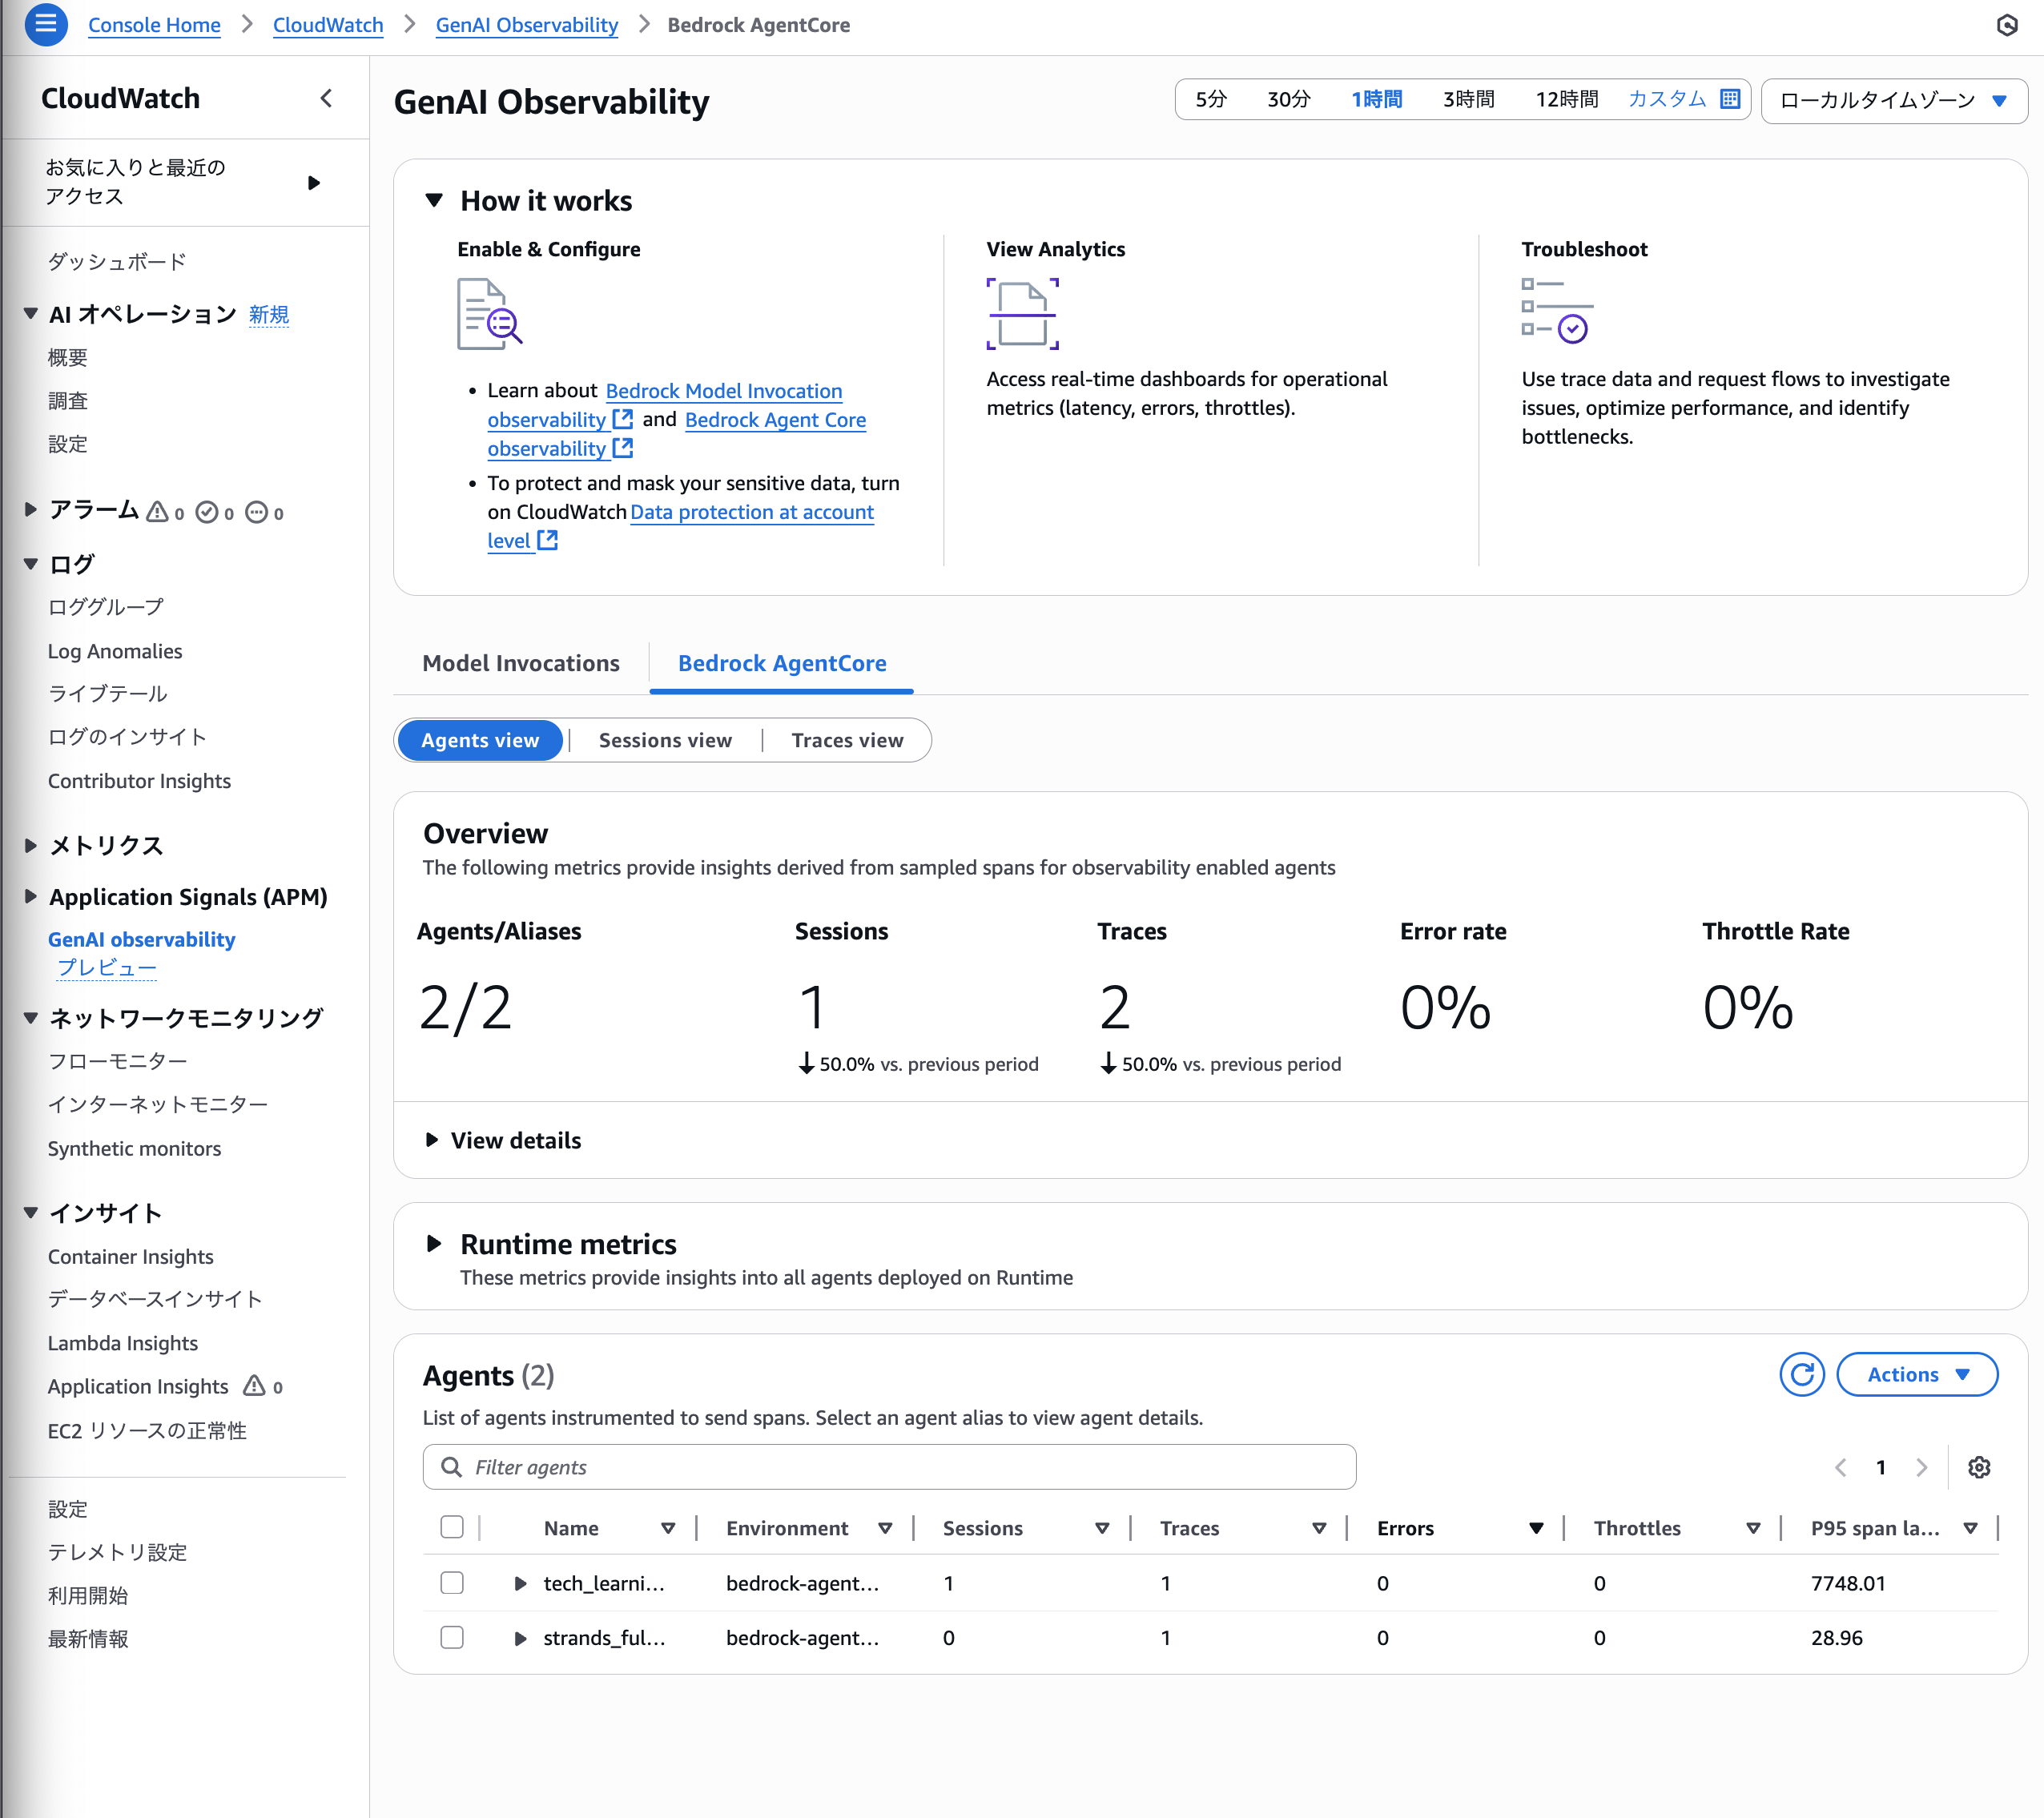Sort agents by Name column arrow
This screenshot has width=2044, height=1818.
pyautogui.click(x=668, y=1528)
